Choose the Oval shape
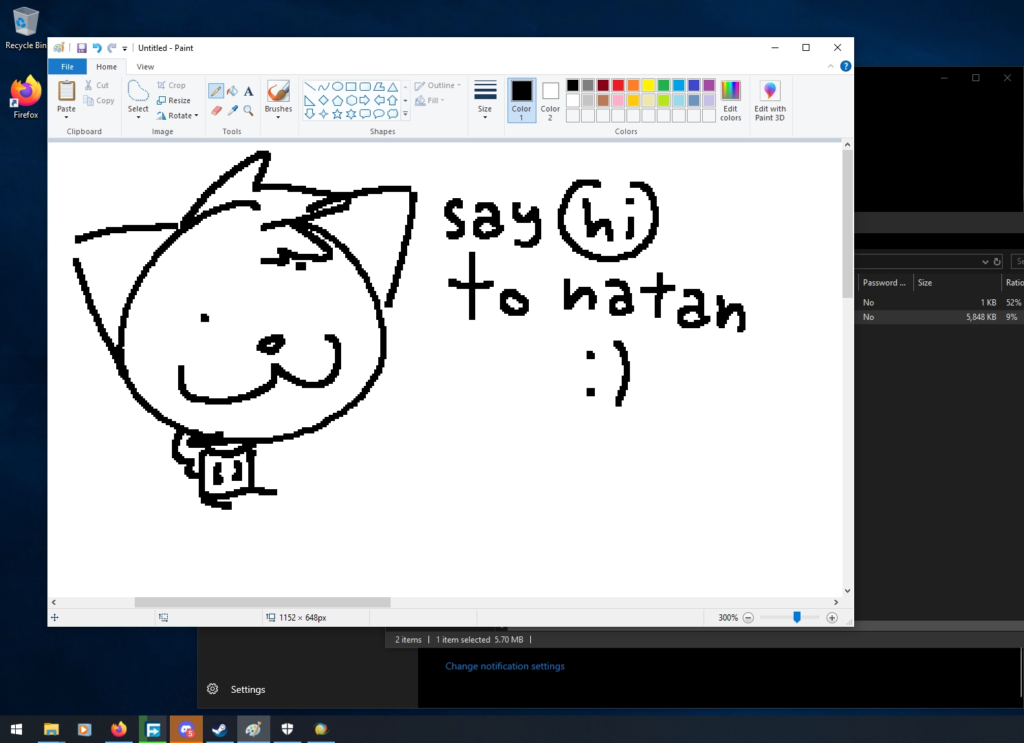 (338, 87)
